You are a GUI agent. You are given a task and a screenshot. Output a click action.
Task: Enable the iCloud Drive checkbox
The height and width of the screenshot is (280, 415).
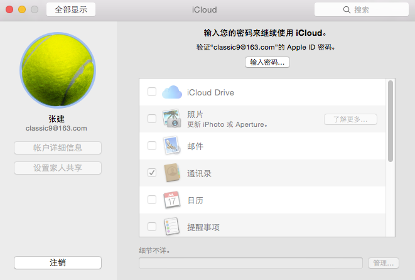click(152, 92)
